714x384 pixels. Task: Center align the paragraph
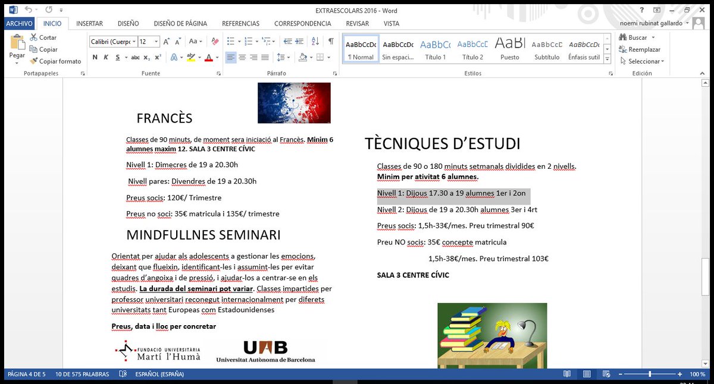coord(242,57)
